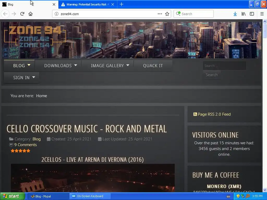Follow the Home breadcrumb link
Viewport: 267px width, 200px height.
pyautogui.click(x=41, y=96)
